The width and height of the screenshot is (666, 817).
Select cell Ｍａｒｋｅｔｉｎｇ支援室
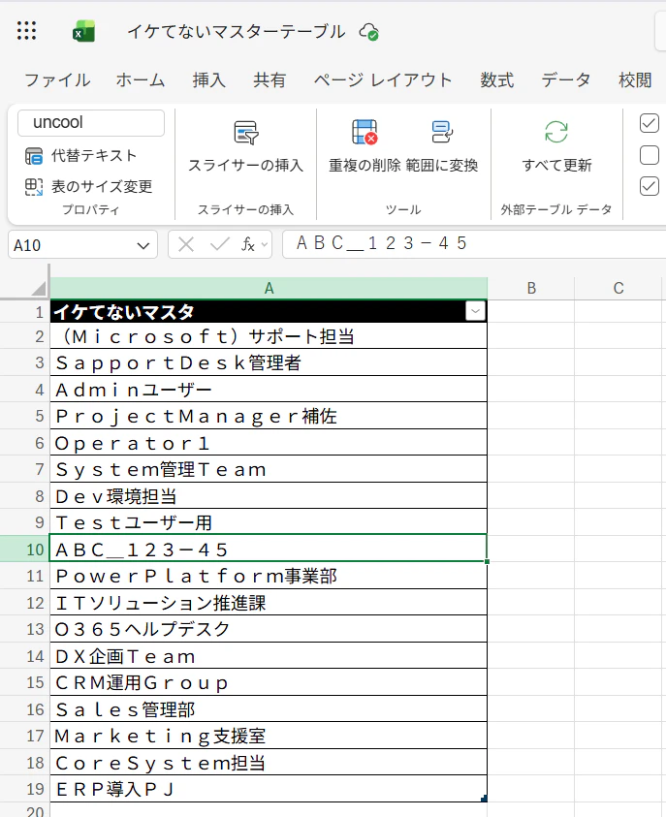point(269,736)
